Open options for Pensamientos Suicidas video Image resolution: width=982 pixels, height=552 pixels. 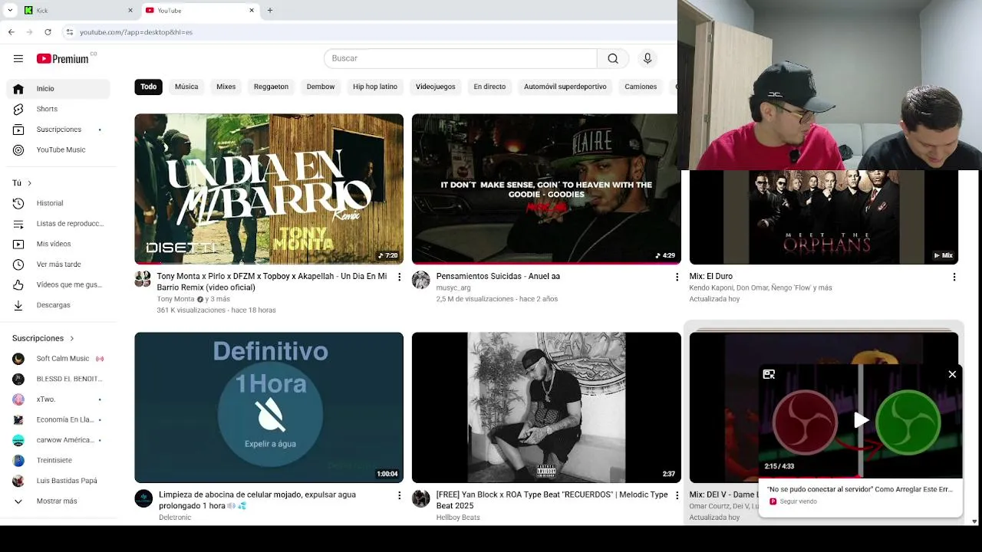(677, 277)
